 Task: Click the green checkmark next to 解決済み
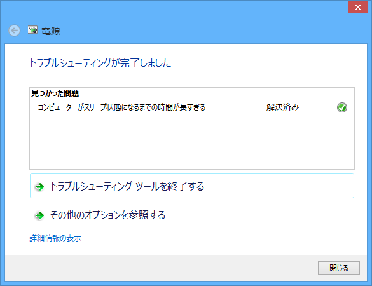coord(342,107)
